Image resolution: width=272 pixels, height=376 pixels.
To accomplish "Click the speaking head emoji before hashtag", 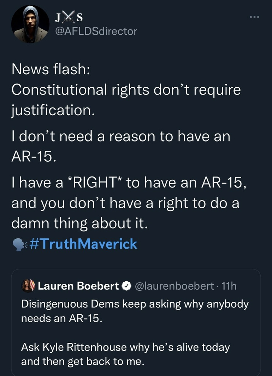I will pyautogui.click(x=19, y=244).
